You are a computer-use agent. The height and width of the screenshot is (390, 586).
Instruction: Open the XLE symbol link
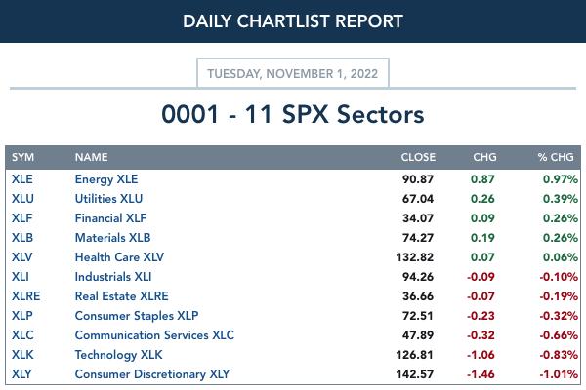click(x=22, y=179)
